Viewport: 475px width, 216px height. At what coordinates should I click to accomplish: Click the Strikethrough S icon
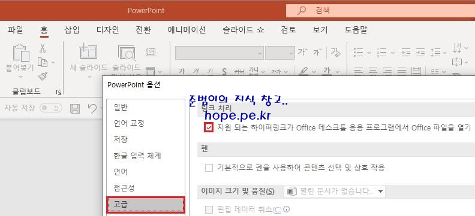(224, 72)
